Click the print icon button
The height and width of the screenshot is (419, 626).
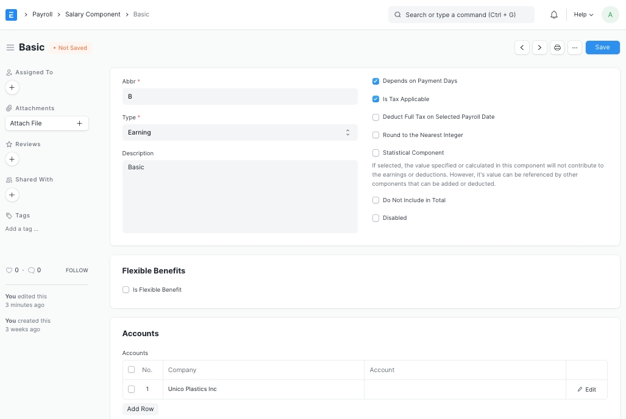(557, 48)
